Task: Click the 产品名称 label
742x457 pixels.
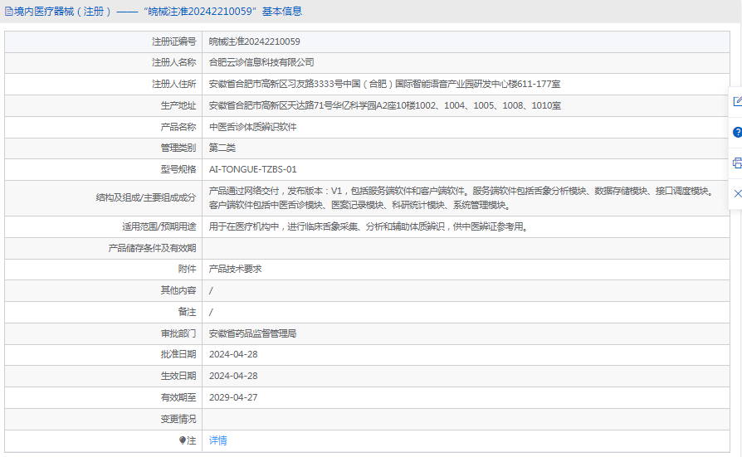Action: (178, 127)
